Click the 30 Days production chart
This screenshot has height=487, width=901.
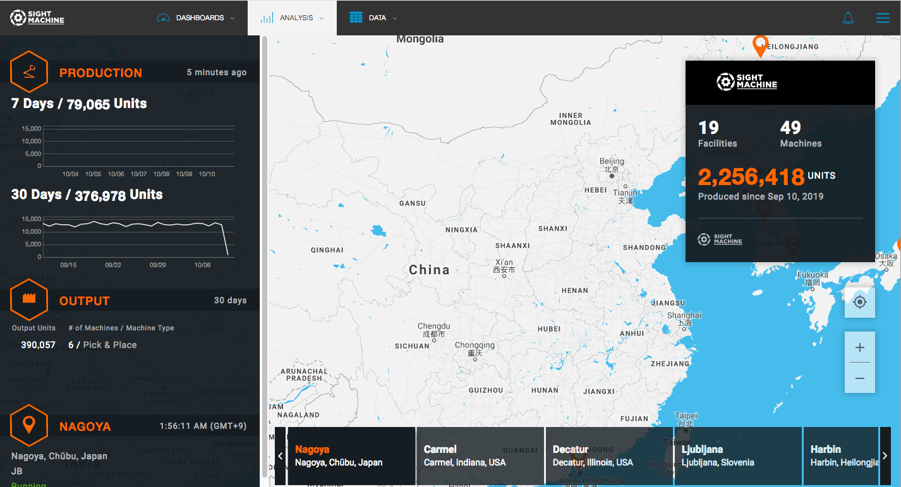pyautogui.click(x=128, y=241)
